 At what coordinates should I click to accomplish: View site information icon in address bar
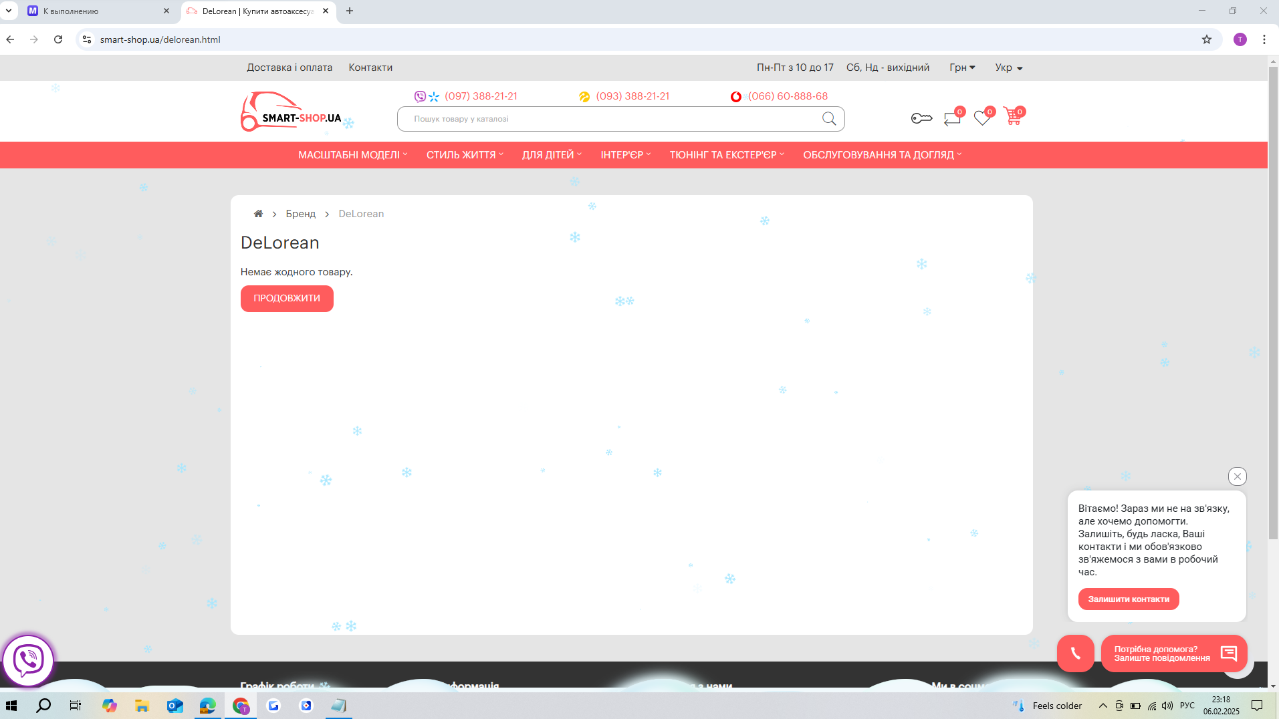tap(87, 39)
